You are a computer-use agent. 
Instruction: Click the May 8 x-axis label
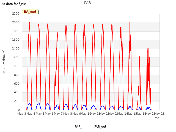[x=68, y=114]
